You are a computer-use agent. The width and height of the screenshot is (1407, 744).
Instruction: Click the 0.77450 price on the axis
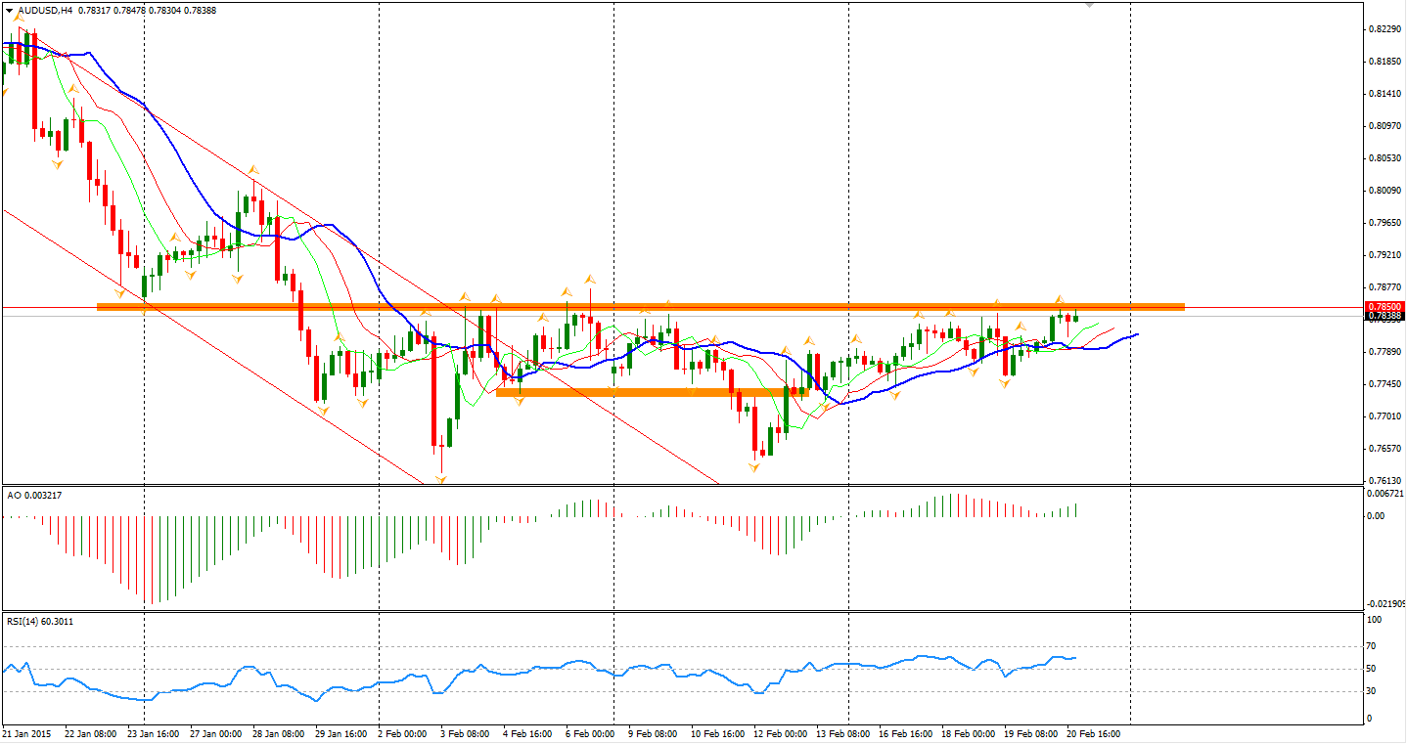pyautogui.click(x=1384, y=384)
